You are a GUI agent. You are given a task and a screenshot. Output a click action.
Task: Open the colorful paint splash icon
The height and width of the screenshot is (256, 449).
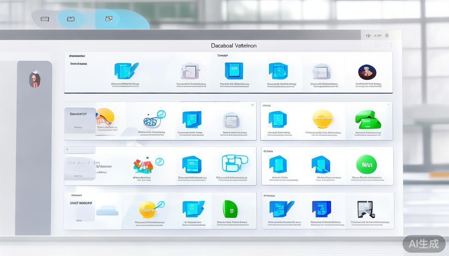pos(144,165)
